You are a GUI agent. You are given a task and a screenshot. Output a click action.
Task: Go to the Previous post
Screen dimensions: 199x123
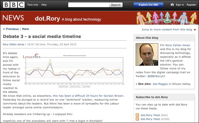point(11,29)
